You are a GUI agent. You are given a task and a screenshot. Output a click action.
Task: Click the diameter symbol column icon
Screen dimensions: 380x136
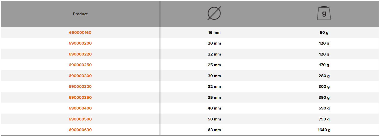tap(214, 13)
